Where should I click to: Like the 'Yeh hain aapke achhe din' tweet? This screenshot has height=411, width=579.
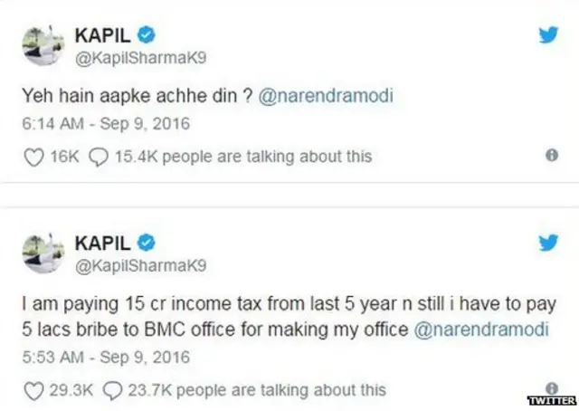33,157
